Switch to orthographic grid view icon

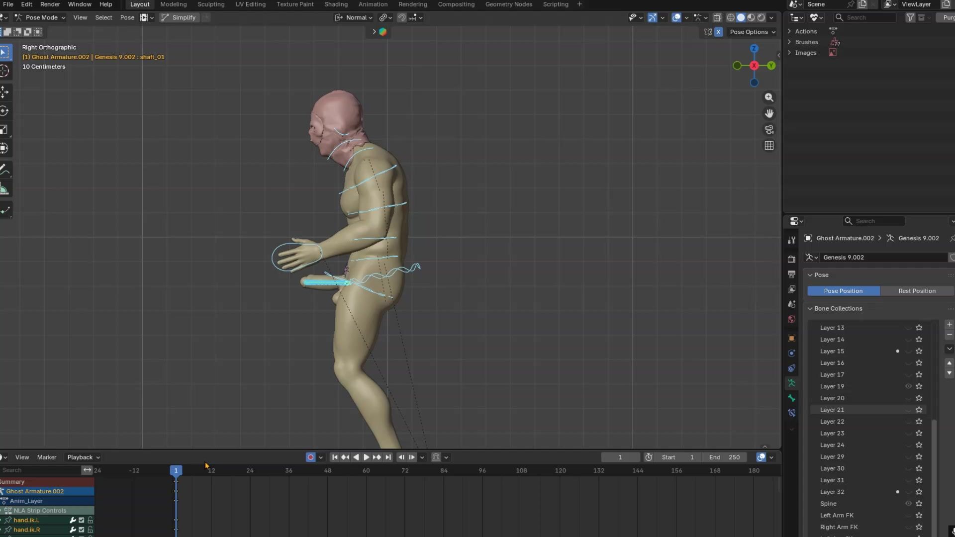[x=769, y=145]
